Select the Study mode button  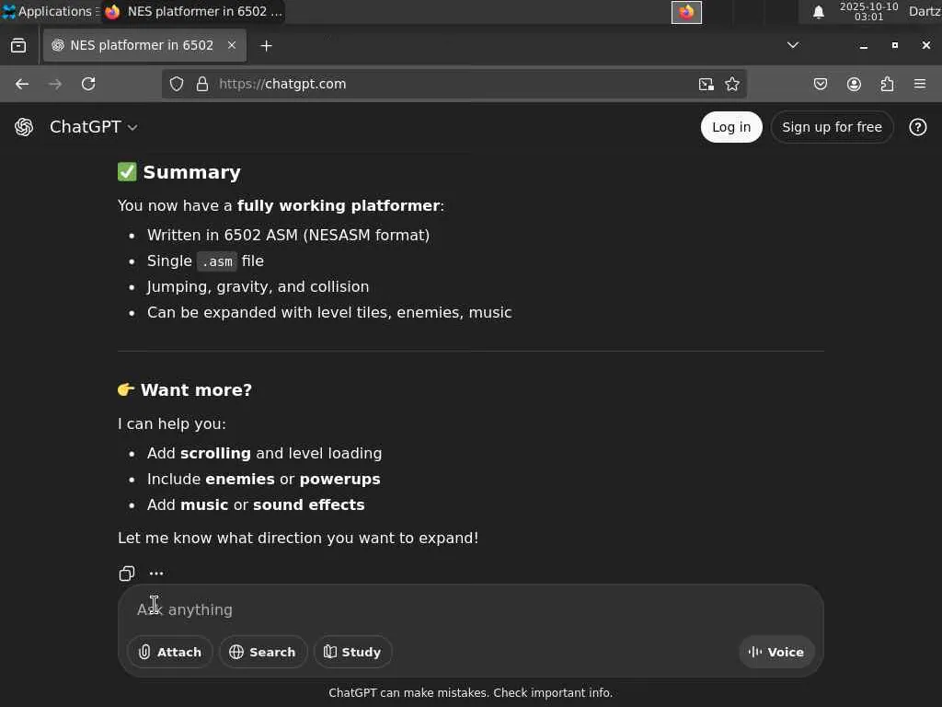(352, 652)
